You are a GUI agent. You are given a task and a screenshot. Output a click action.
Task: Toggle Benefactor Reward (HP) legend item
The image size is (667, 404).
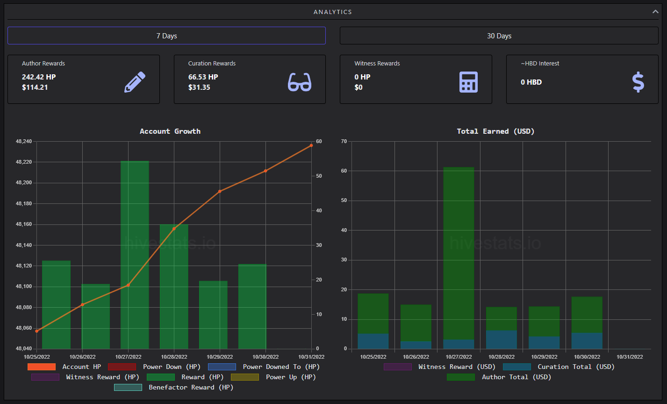(174, 387)
